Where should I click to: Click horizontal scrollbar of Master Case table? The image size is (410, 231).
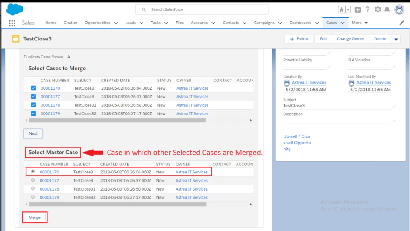coord(118,205)
